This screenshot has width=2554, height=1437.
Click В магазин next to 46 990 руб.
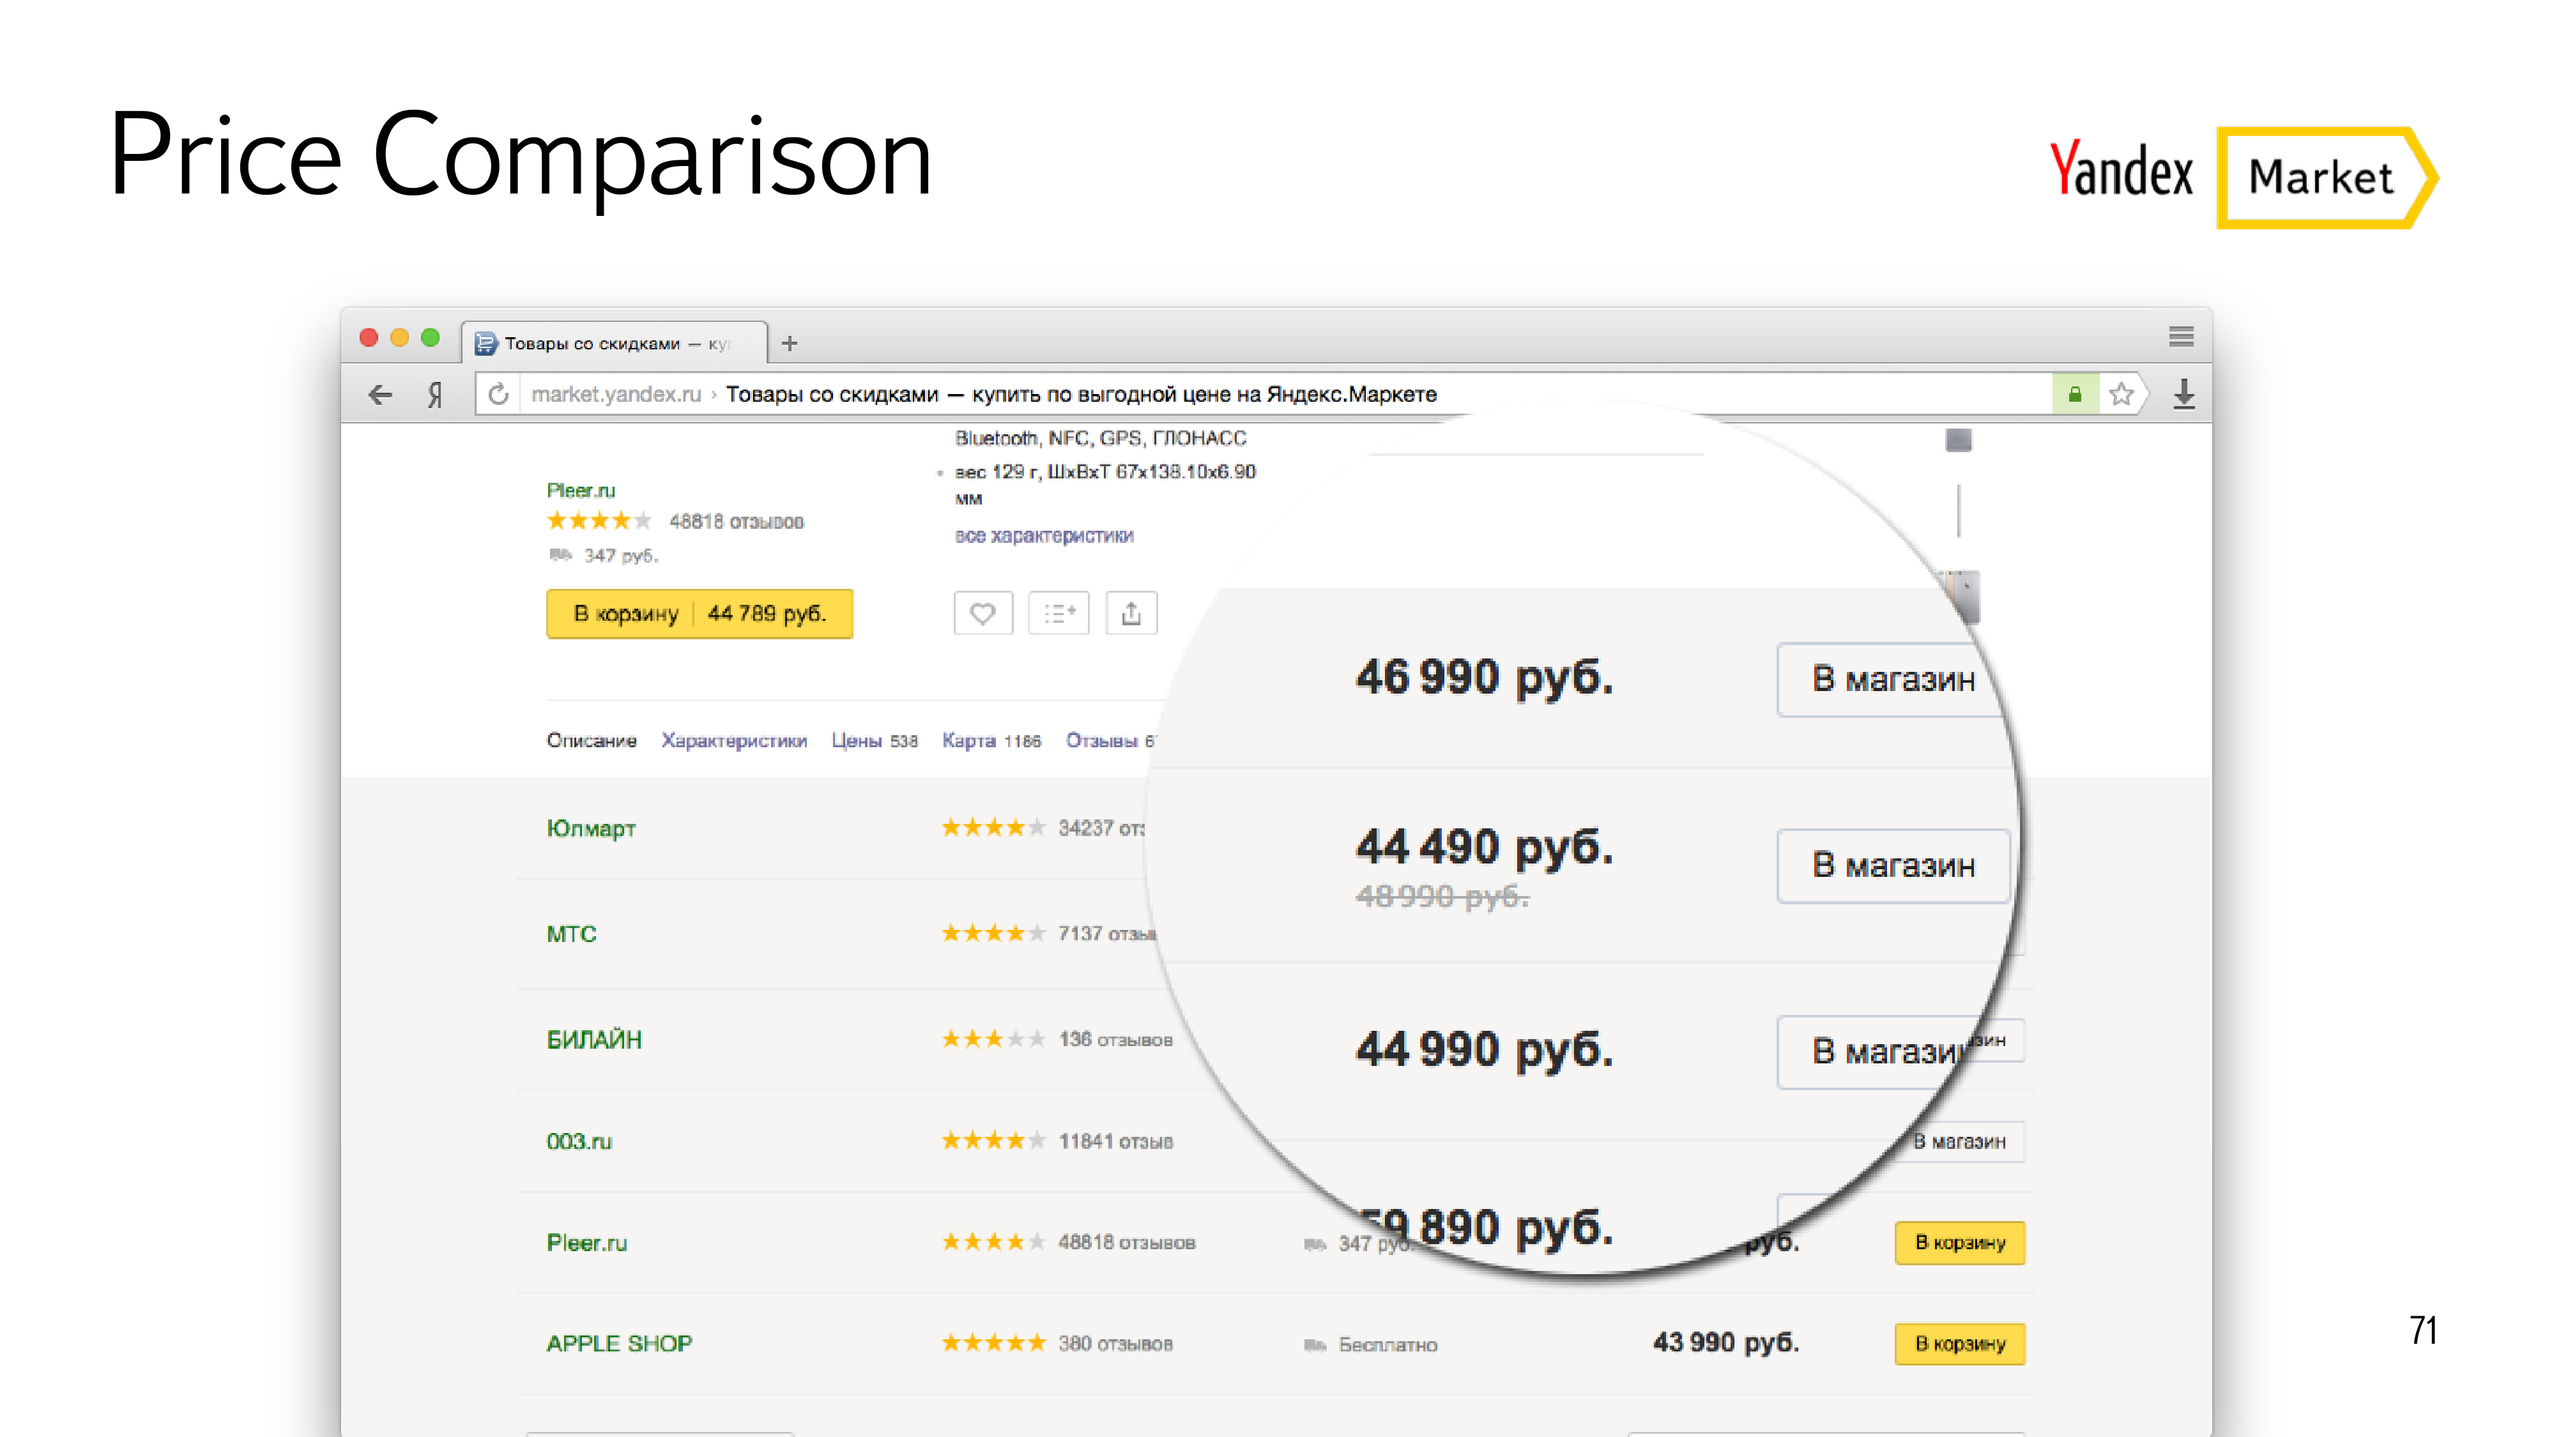[x=1892, y=680]
